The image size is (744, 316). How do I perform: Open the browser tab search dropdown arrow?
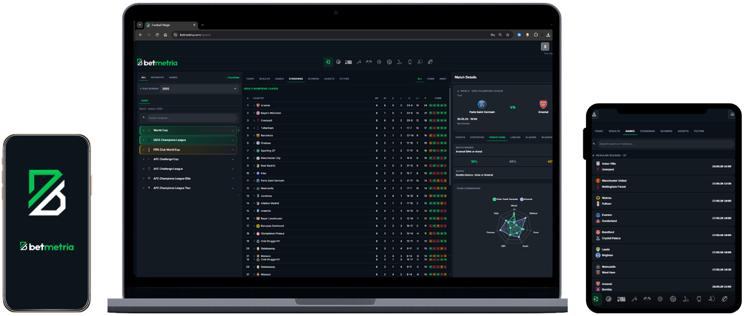point(139,25)
